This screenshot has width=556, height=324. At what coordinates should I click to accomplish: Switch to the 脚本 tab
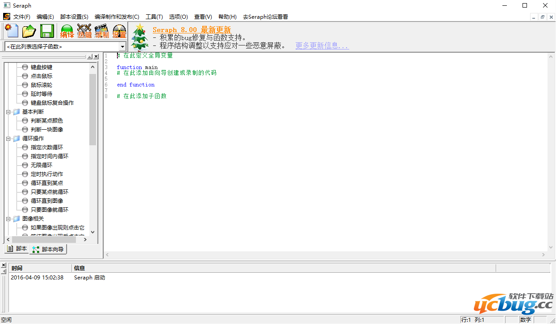17,249
